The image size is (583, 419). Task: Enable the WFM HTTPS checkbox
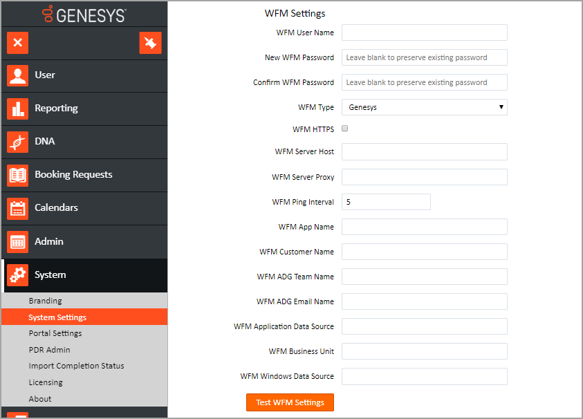(345, 129)
